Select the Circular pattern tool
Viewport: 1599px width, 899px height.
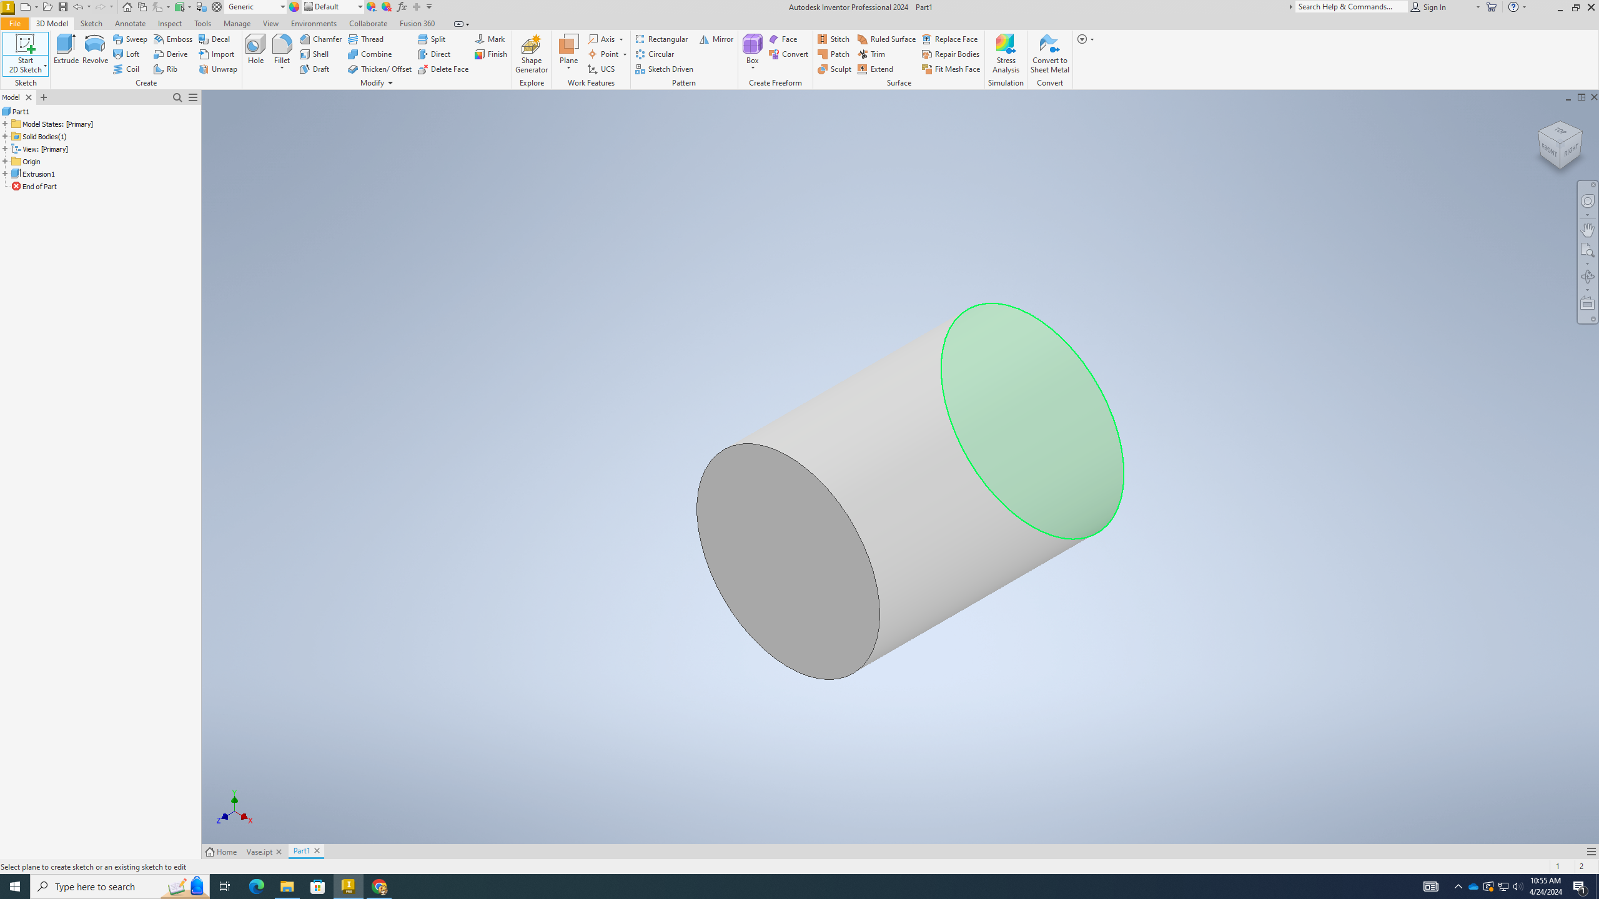point(655,54)
